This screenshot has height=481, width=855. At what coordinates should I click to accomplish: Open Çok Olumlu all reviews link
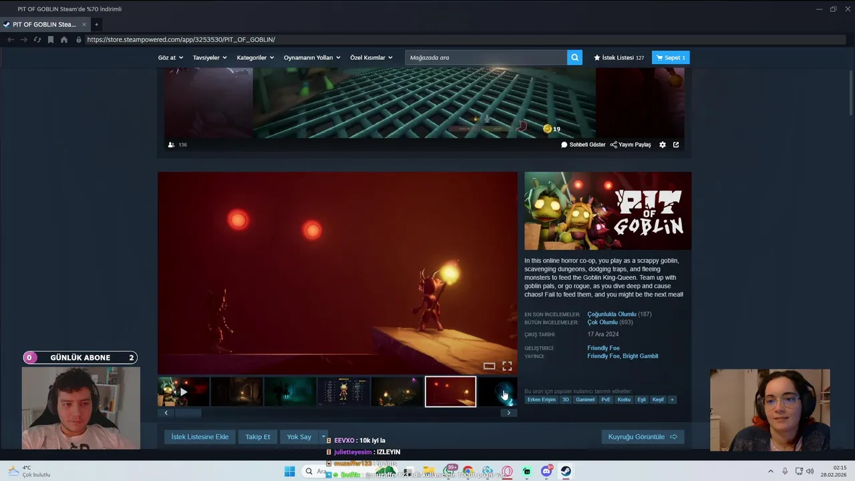pyautogui.click(x=603, y=322)
